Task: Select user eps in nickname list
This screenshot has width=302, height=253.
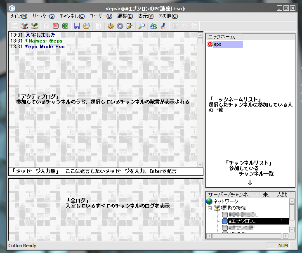Action: (217, 44)
